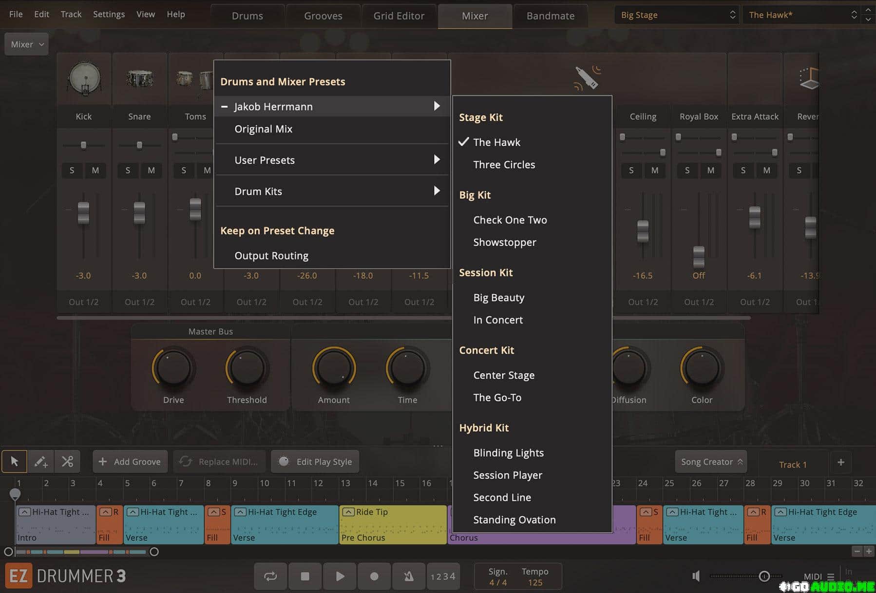Zoom in the timeline
The height and width of the screenshot is (593, 876).
click(x=869, y=552)
